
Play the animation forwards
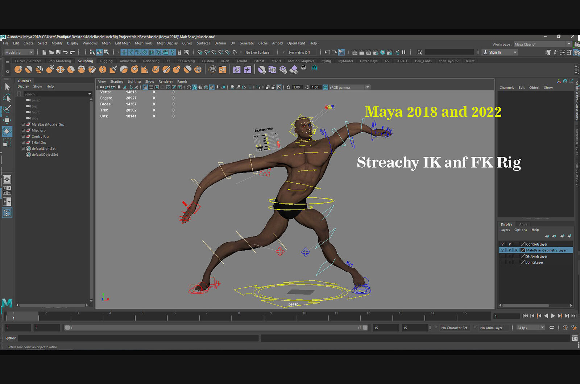click(553, 316)
